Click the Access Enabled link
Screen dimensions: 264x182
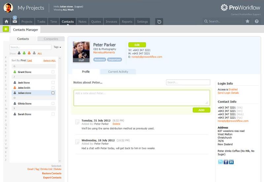[233, 89]
